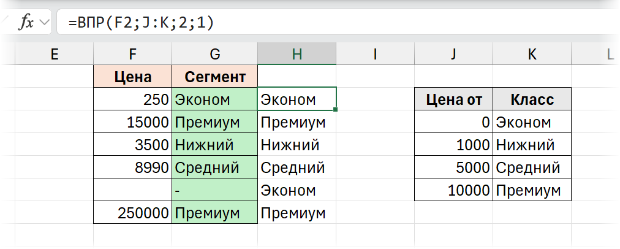Click 'Средний' in column H

click(x=297, y=167)
